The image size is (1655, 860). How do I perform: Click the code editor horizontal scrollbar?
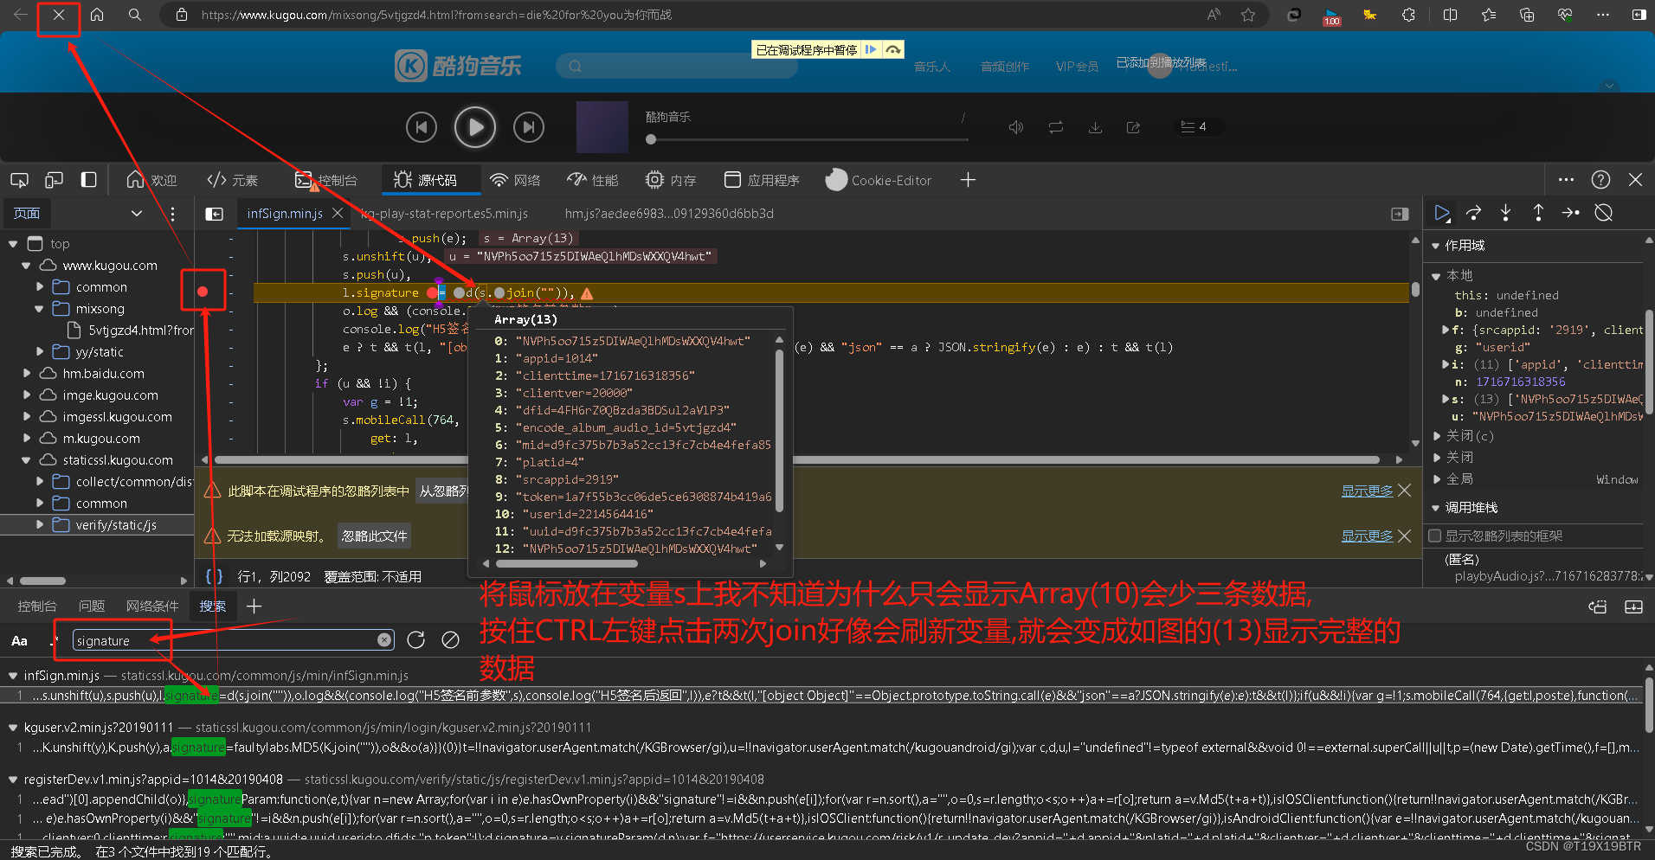(x=796, y=459)
